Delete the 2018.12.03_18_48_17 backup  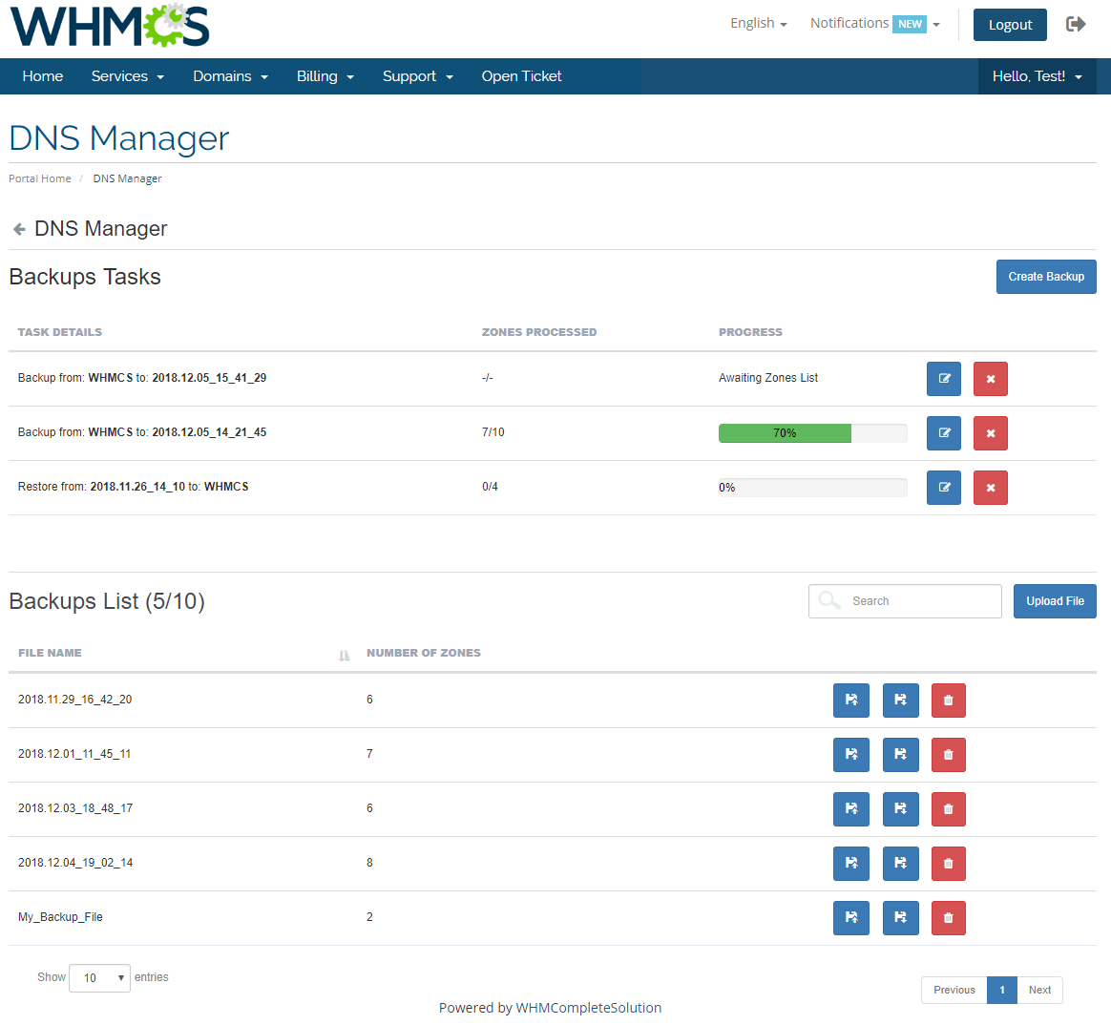point(948,808)
